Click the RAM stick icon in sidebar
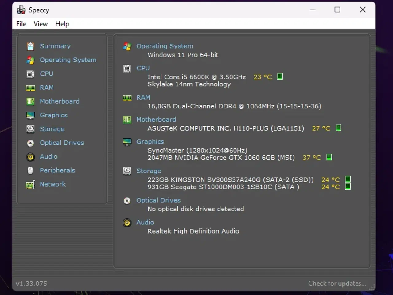Screen dimensions: 393x295 coord(30,88)
